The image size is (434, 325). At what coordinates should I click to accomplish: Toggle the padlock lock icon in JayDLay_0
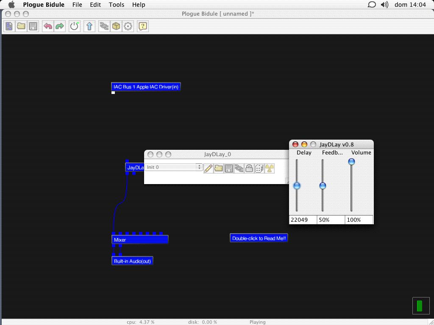(x=249, y=168)
